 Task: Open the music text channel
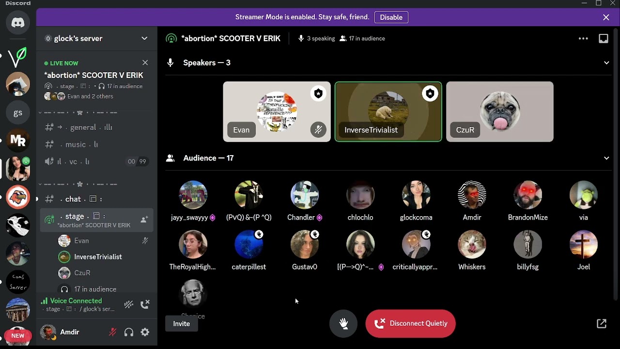(97, 144)
